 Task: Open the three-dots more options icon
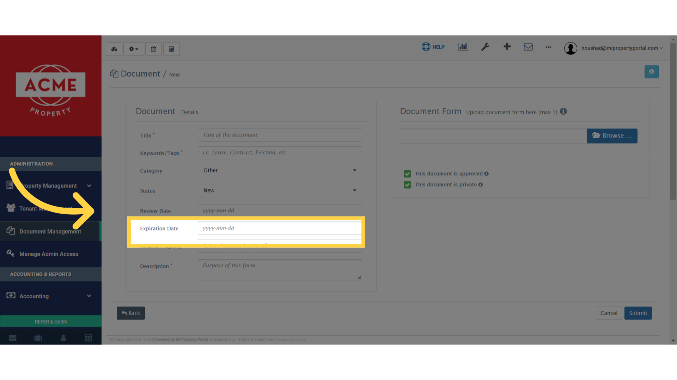(548, 47)
